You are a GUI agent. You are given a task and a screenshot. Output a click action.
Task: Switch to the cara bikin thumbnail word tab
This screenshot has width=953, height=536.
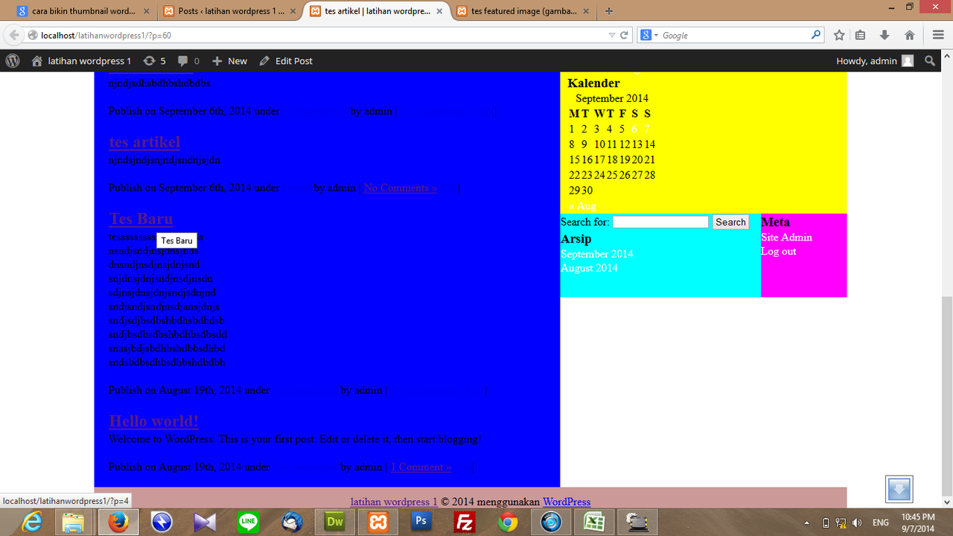[x=81, y=11]
